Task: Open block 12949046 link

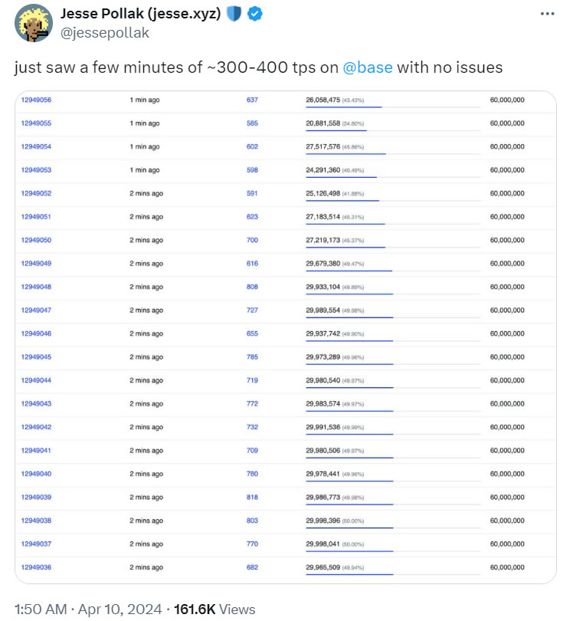Action: (36, 333)
